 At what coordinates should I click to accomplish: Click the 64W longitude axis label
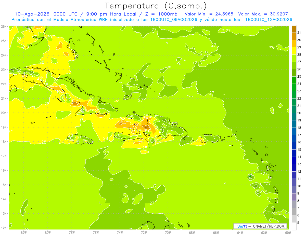click(x=240, y=232)
